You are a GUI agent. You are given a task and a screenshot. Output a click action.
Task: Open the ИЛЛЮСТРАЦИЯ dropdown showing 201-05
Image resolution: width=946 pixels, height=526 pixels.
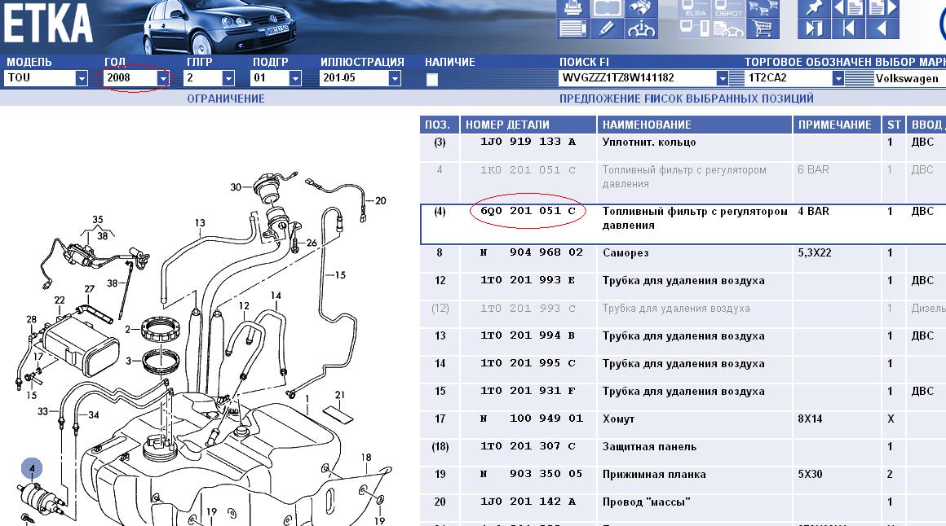395,78
